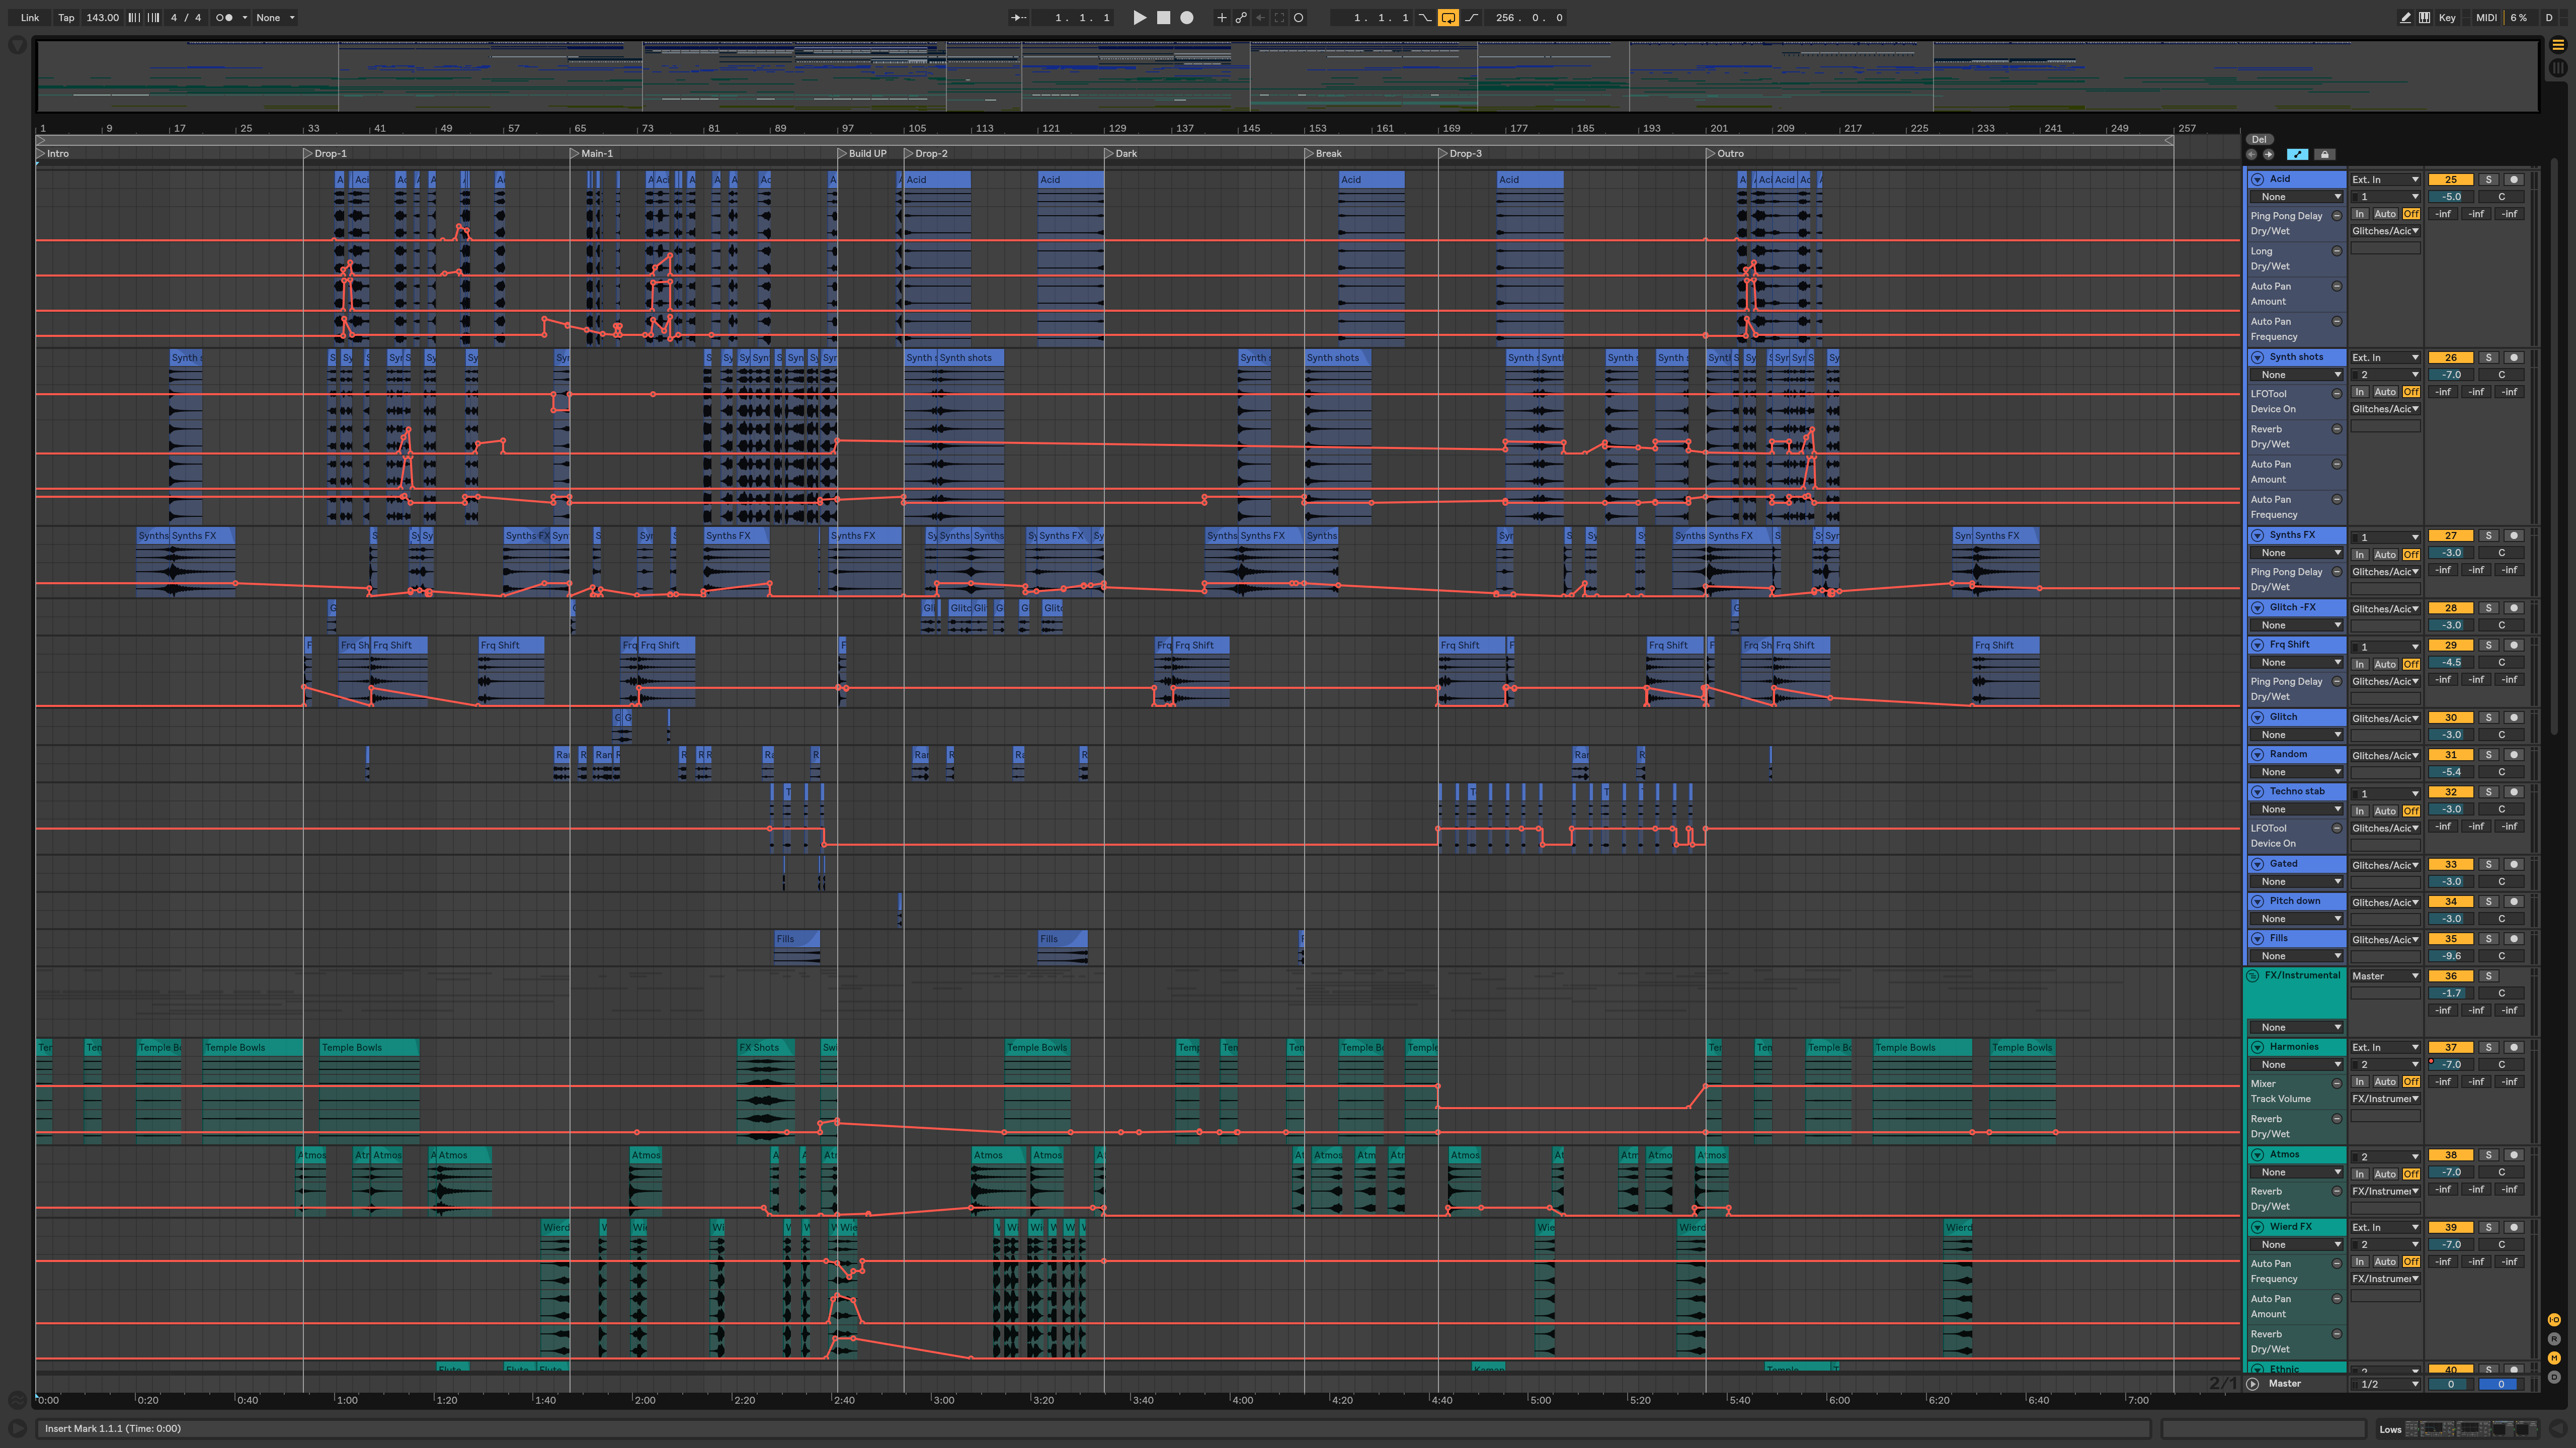
Task: Solo the Acid track
Action: [x=2489, y=180]
